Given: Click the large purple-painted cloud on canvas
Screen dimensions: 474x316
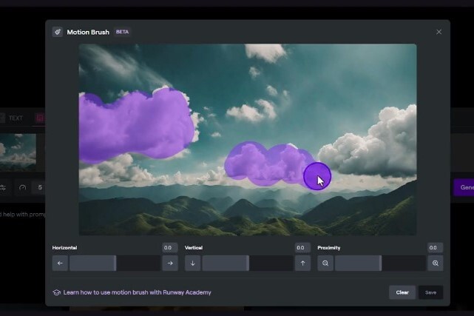Looking at the screenshot, I should pyautogui.click(x=135, y=122).
